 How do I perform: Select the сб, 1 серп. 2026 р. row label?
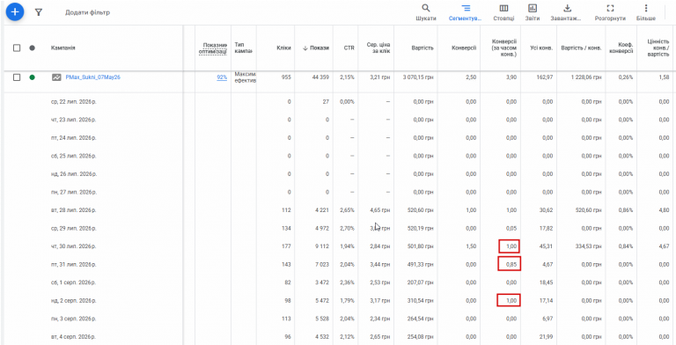tap(73, 283)
